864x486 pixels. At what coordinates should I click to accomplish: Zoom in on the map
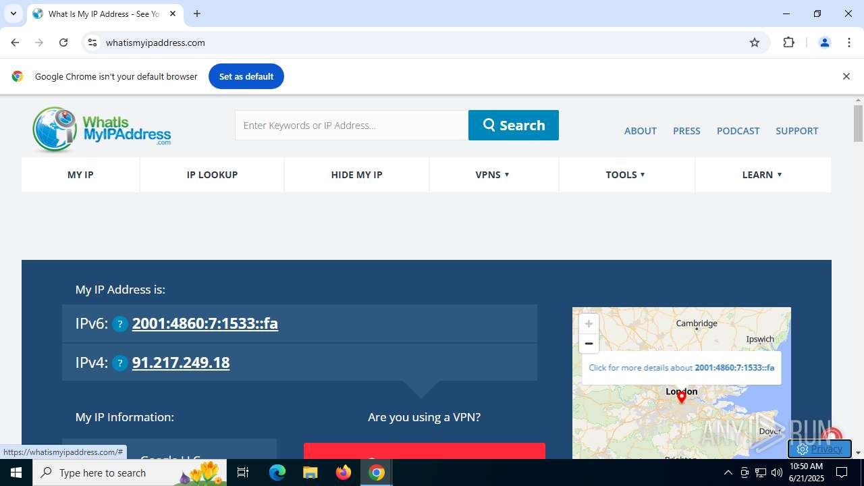tap(589, 323)
